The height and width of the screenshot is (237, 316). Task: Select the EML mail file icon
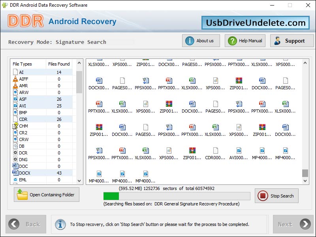pos(15,180)
